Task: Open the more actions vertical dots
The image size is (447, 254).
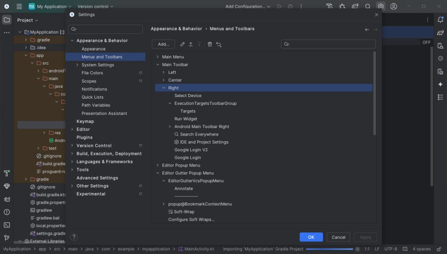Action: 301,6
